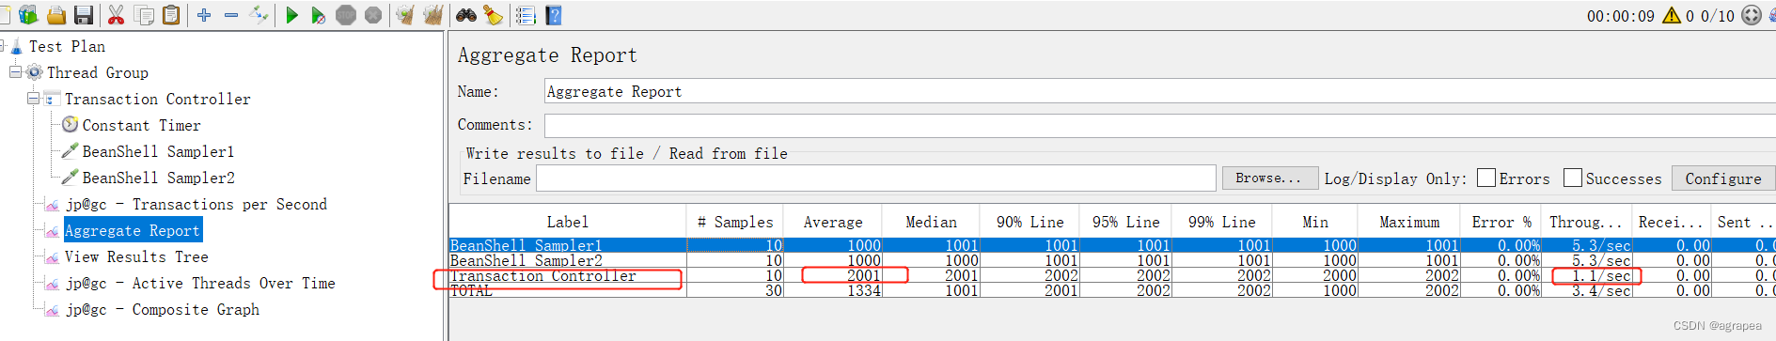Select Transaction Controller in tree
This screenshot has width=1776, height=341.
[x=158, y=99]
